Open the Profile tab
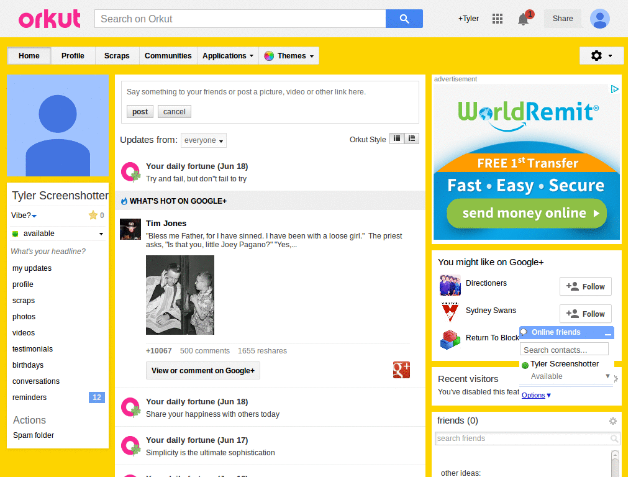 click(73, 55)
